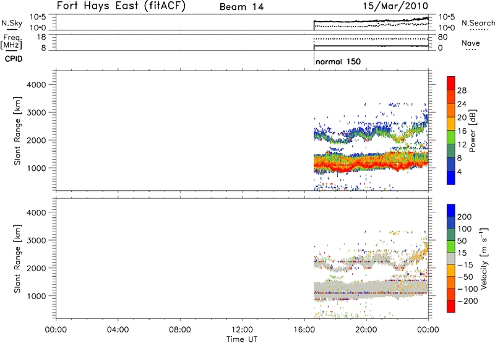Click the dotted Nave line in the frequency panel
This screenshot has height=343, width=495.
tap(371, 39)
